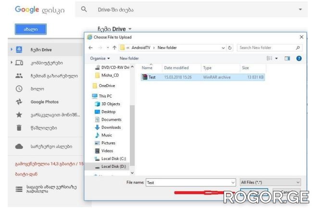Open Documents in navigation pane
Image resolution: width=315 pixels, height=211 pixels.
point(108,120)
